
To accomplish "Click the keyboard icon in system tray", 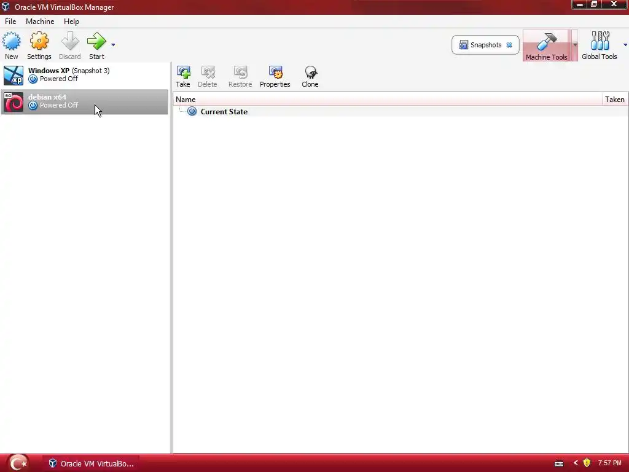I will [x=559, y=463].
